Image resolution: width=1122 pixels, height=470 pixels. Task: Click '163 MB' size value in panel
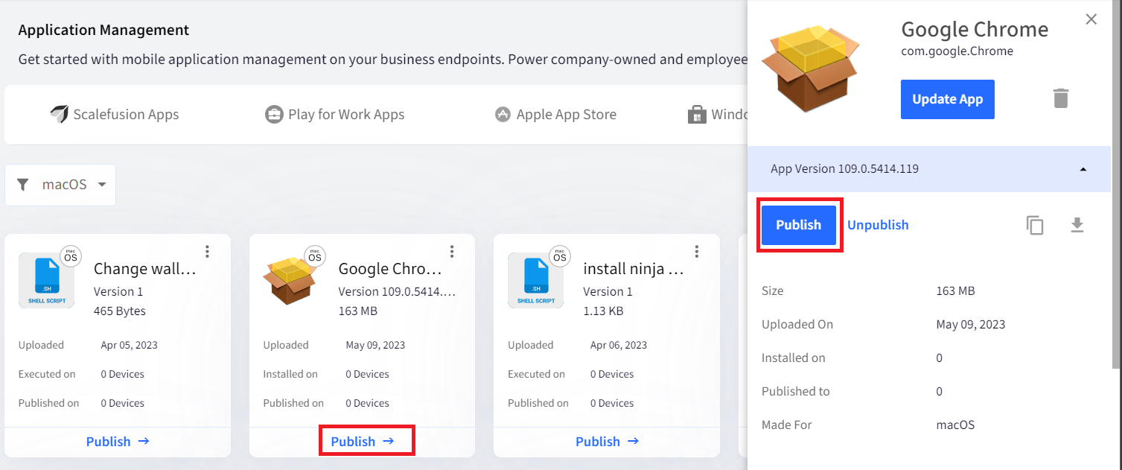click(955, 291)
